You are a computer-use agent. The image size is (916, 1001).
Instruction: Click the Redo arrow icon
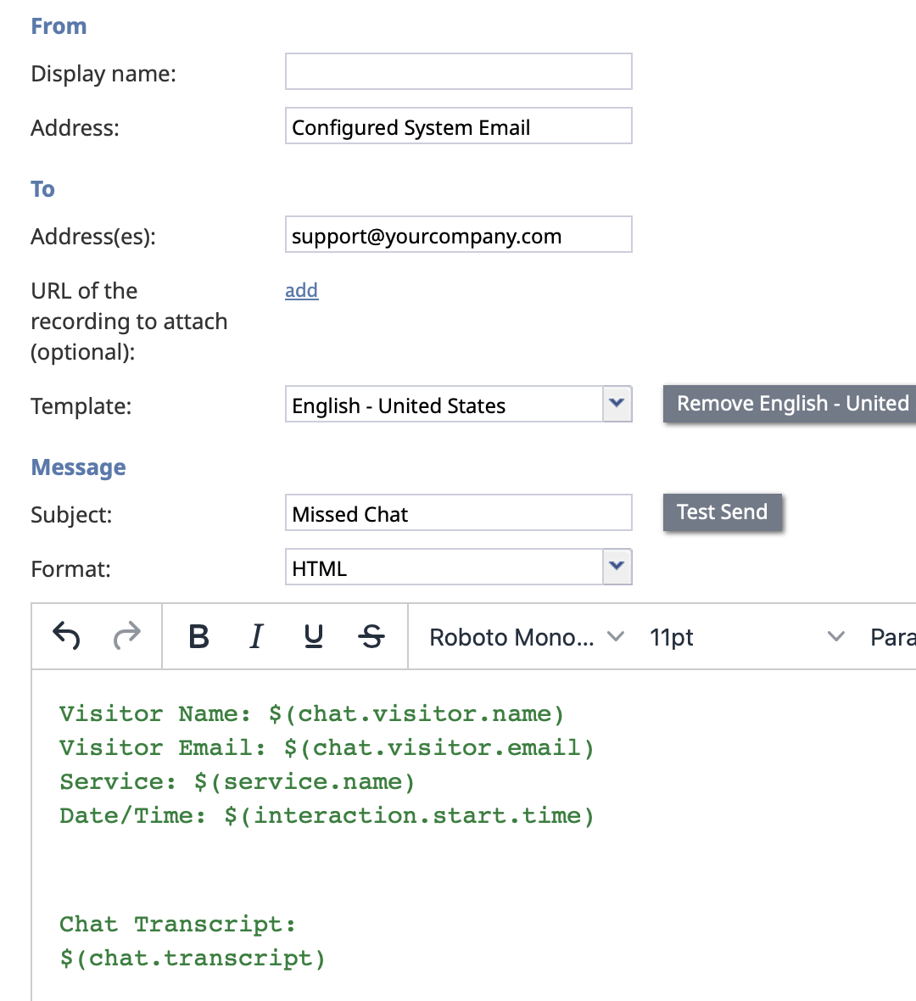tap(126, 635)
